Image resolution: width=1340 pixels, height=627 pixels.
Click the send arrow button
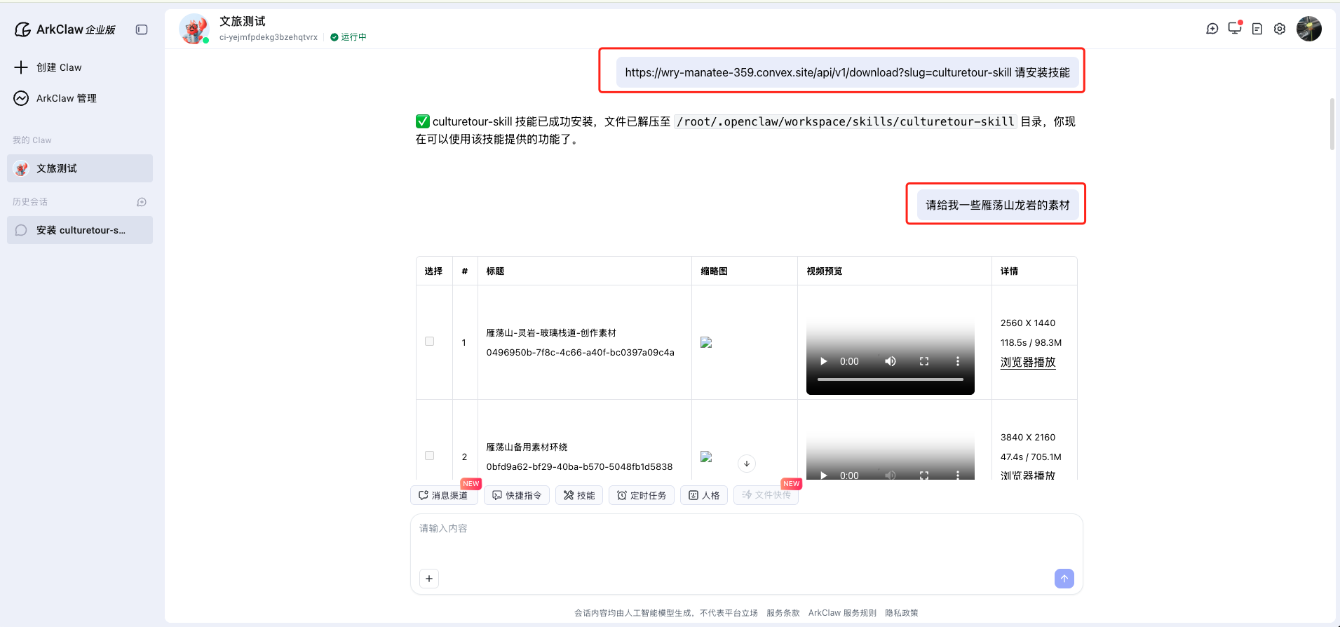click(x=1064, y=579)
